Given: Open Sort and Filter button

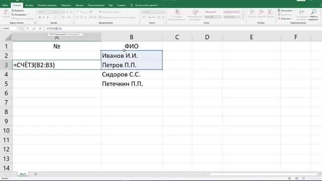Looking at the screenshot, I should click(301, 15).
